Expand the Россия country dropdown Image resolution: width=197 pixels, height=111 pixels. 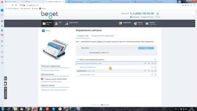tap(125, 14)
